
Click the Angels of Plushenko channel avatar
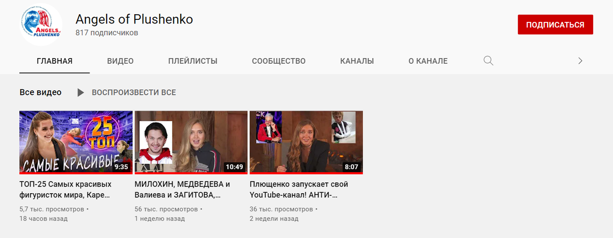click(40, 25)
